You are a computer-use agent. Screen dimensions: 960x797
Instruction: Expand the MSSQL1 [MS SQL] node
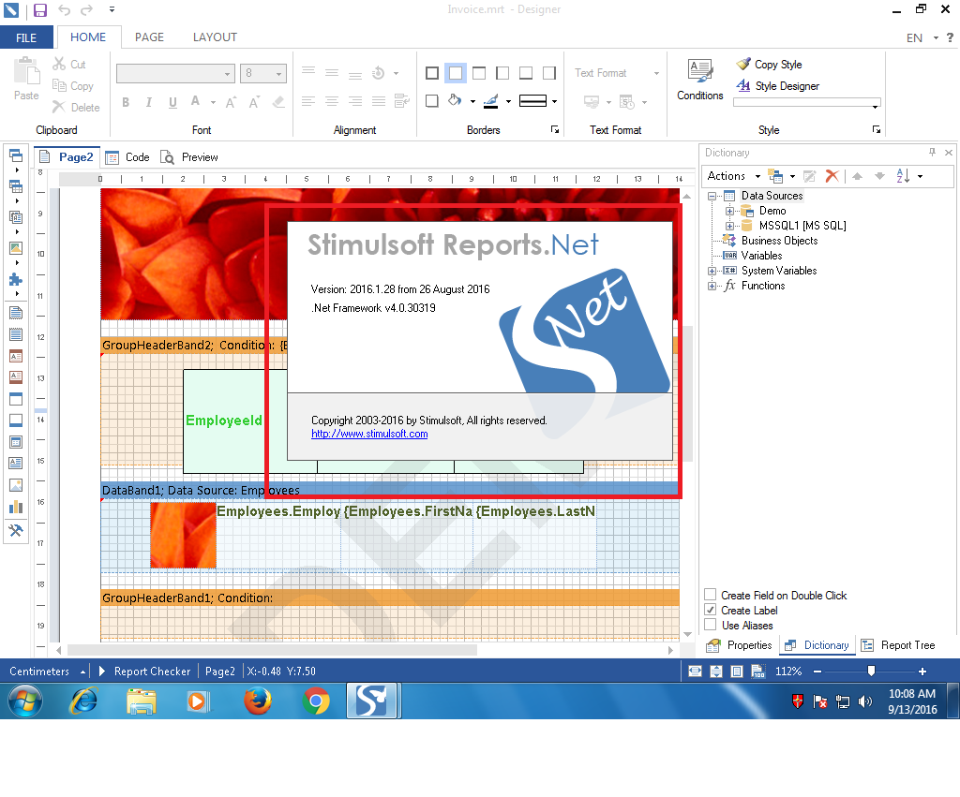pyautogui.click(x=729, y=226)
